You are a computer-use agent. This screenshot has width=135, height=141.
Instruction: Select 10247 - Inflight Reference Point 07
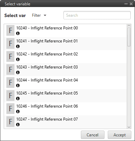[65, 122]
